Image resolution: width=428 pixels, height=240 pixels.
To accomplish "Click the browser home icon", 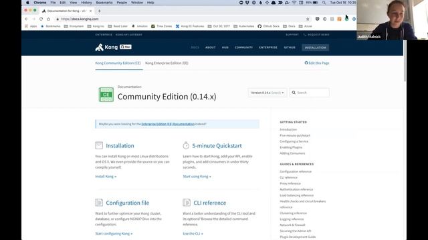I will click(48, 19).
